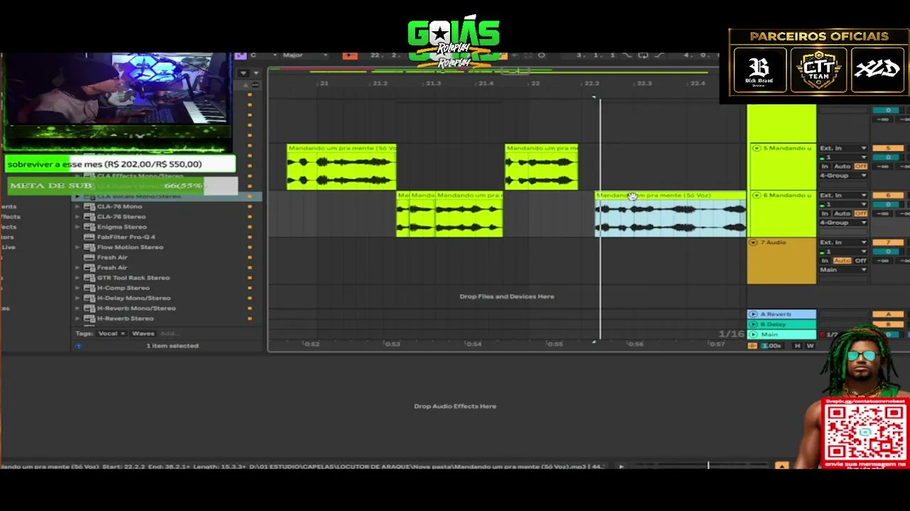Toggle track 6 activator button
The image size is (910, 511).
coord(887,195)
